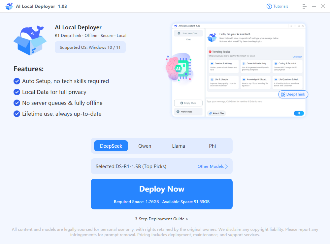Click the blue send arrow icon in preview
The height and width of the screenshot is (244, 330).
tap(299, 113)
